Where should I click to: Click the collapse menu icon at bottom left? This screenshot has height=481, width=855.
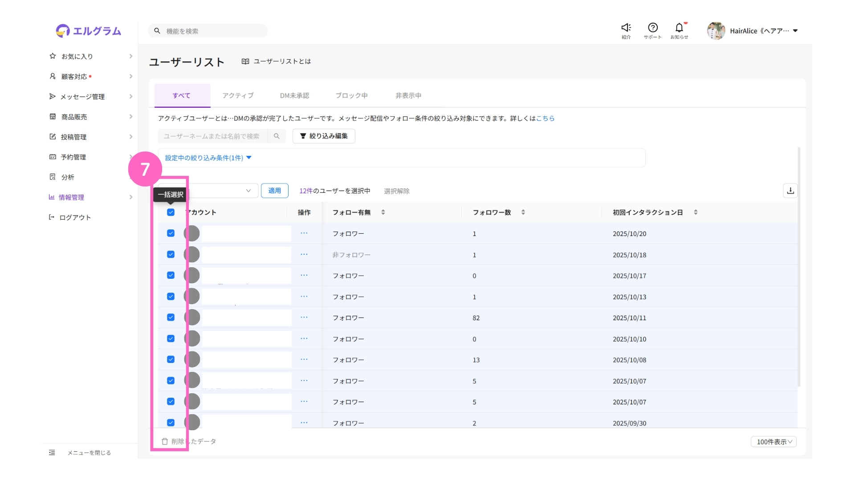click(52, 452)
